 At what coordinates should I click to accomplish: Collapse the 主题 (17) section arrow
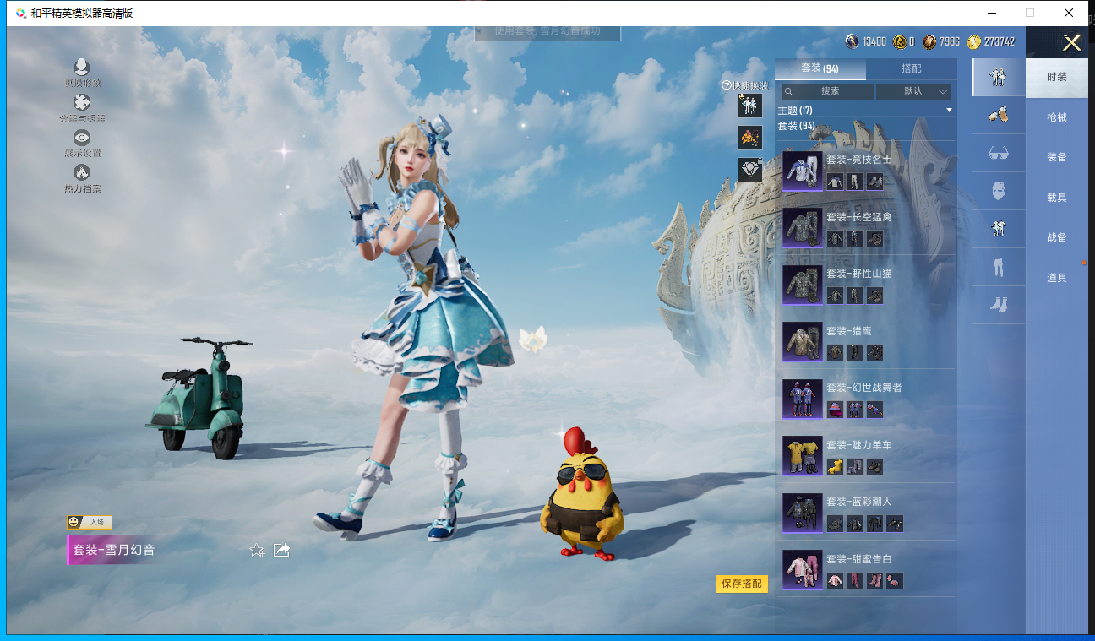pyautogui.click(x=949, y=111)
